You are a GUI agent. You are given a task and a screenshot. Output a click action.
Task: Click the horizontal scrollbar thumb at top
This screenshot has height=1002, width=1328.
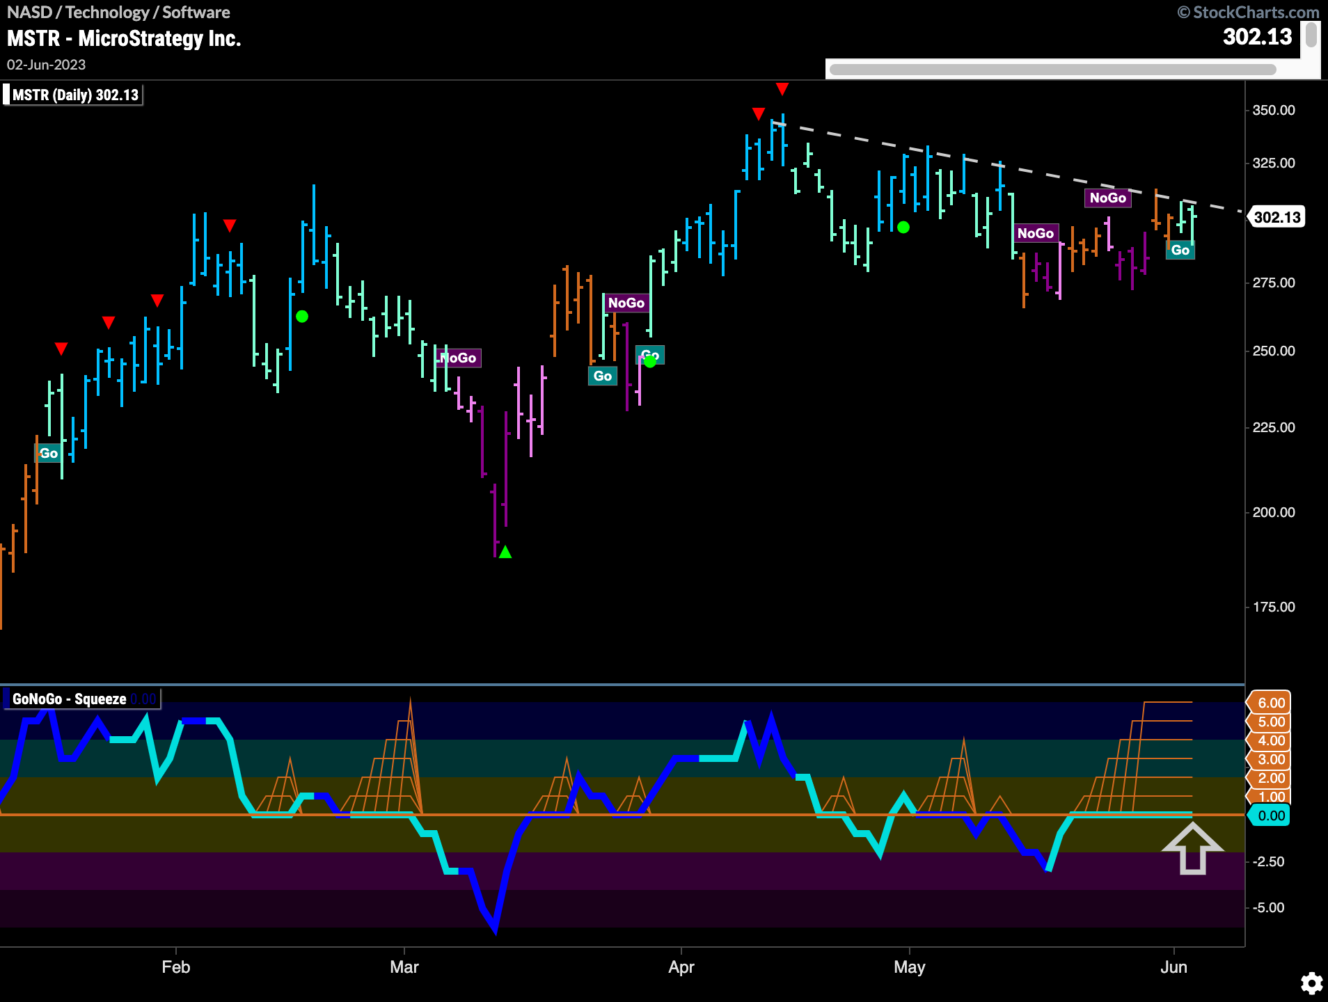(1052, 70)
